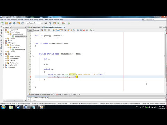Open the File menu
This screenshot has height=125, width=167.
(x=2, y=20)
